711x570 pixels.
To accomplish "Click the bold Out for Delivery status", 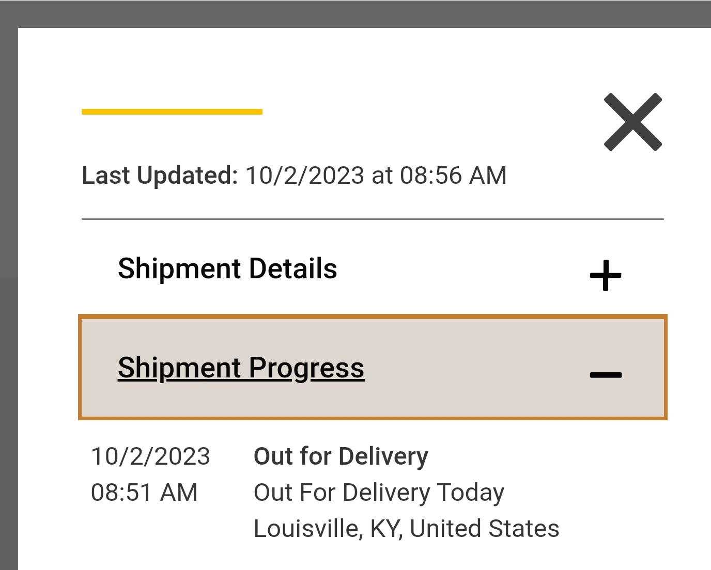I will (341, 456).
